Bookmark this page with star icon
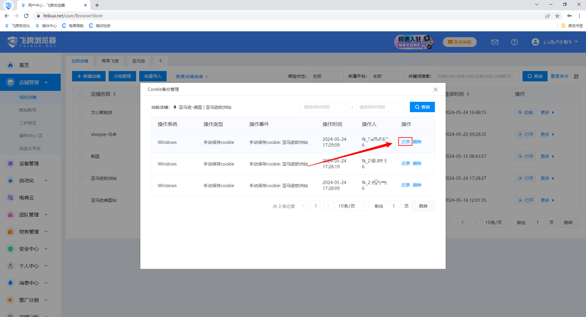This screenshot has width=586, height=317. (557, 16)
